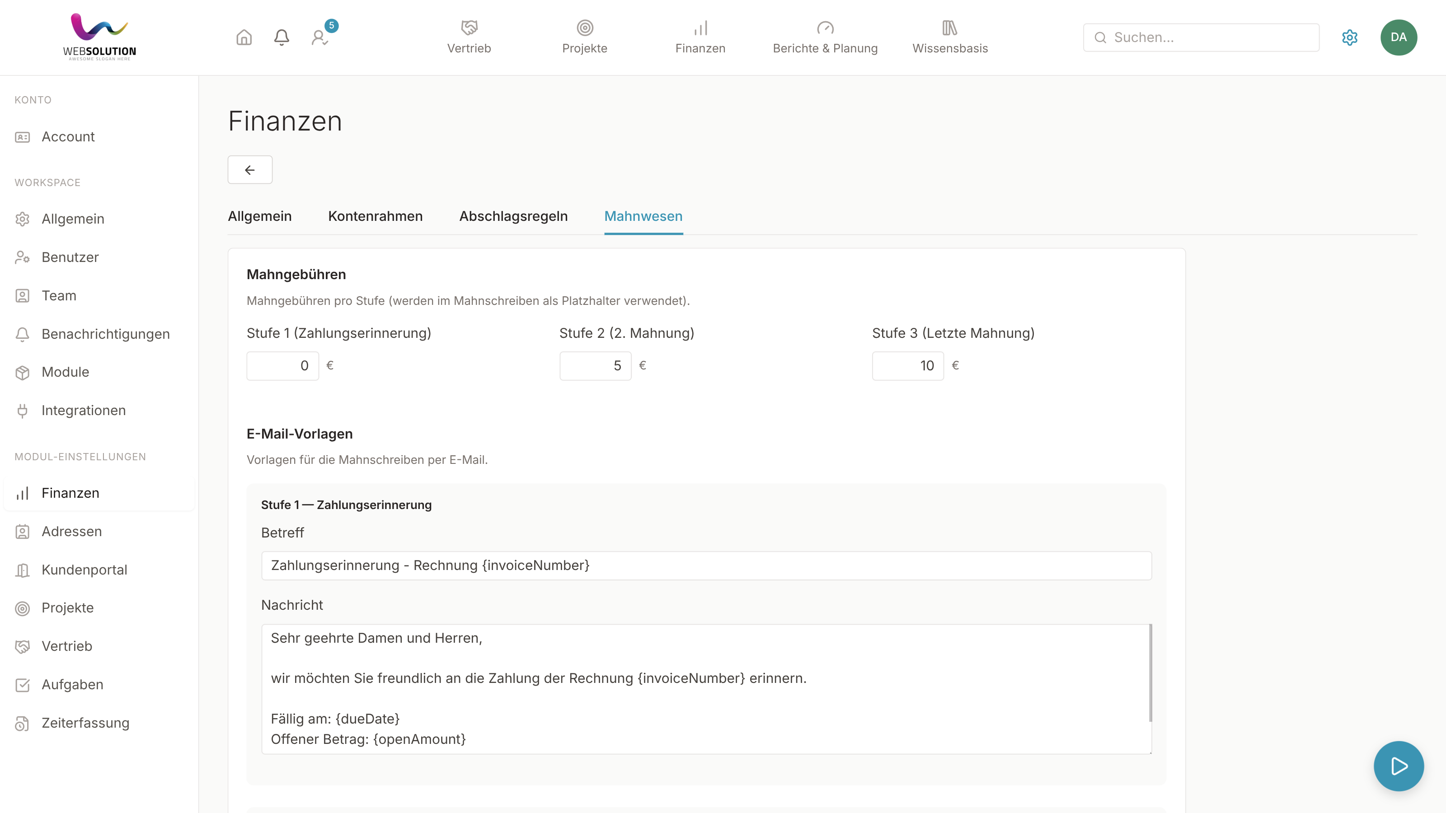This screenshot has height=813, width=1446.
Task: Click the Mahngebühren section heading
Action: pos(296,274)
